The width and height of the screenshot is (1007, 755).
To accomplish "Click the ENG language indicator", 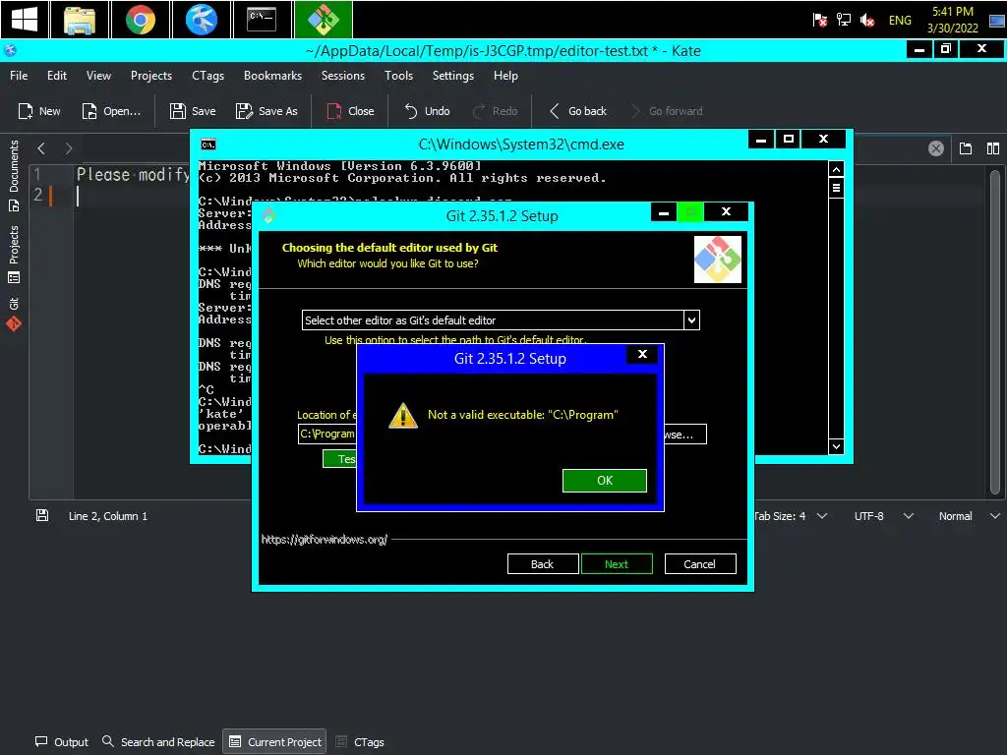I will pos(900,20).
